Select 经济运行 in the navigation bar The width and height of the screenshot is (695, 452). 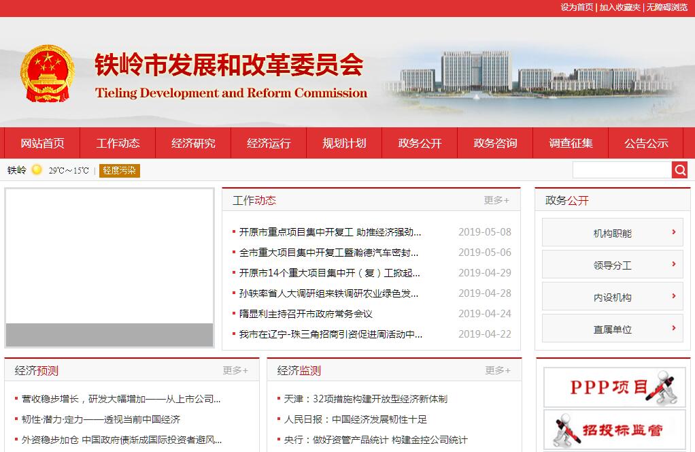[x=269, y=143]
